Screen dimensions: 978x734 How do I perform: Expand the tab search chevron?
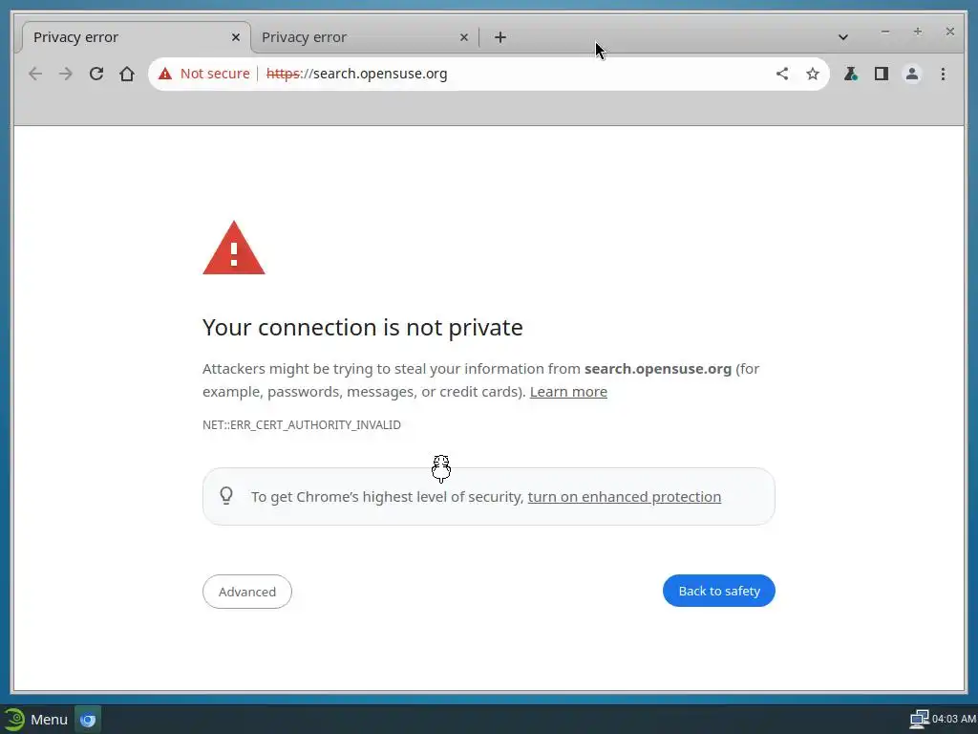[843, 37]
